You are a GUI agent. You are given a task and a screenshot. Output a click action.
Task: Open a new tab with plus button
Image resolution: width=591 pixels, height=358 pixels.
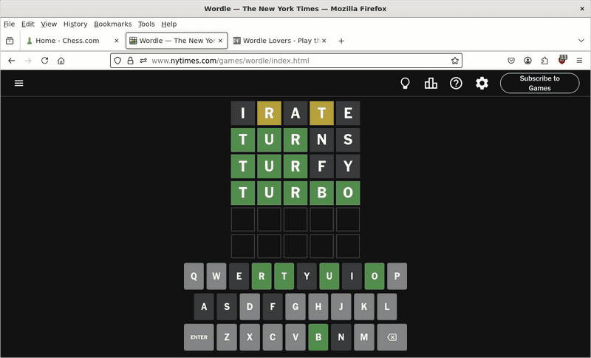click(x=341, y=41)
